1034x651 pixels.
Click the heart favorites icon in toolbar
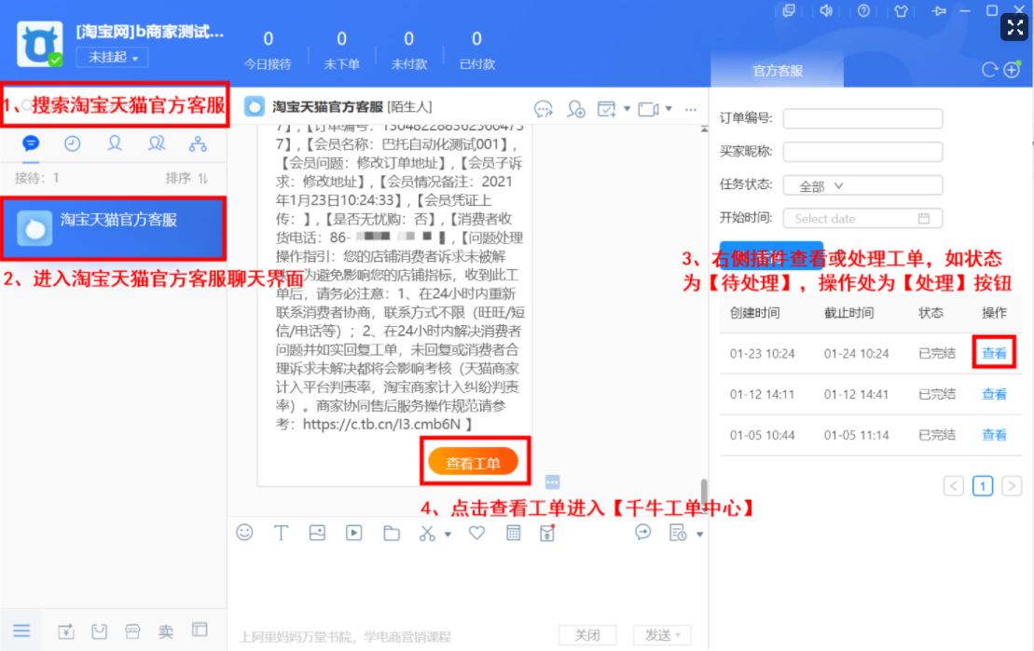click(476, 533)
